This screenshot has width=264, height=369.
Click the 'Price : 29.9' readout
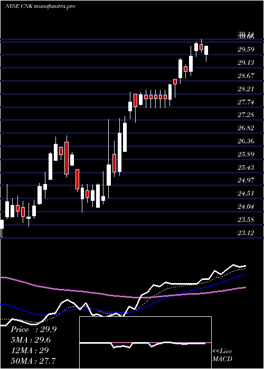click(34, 329)
